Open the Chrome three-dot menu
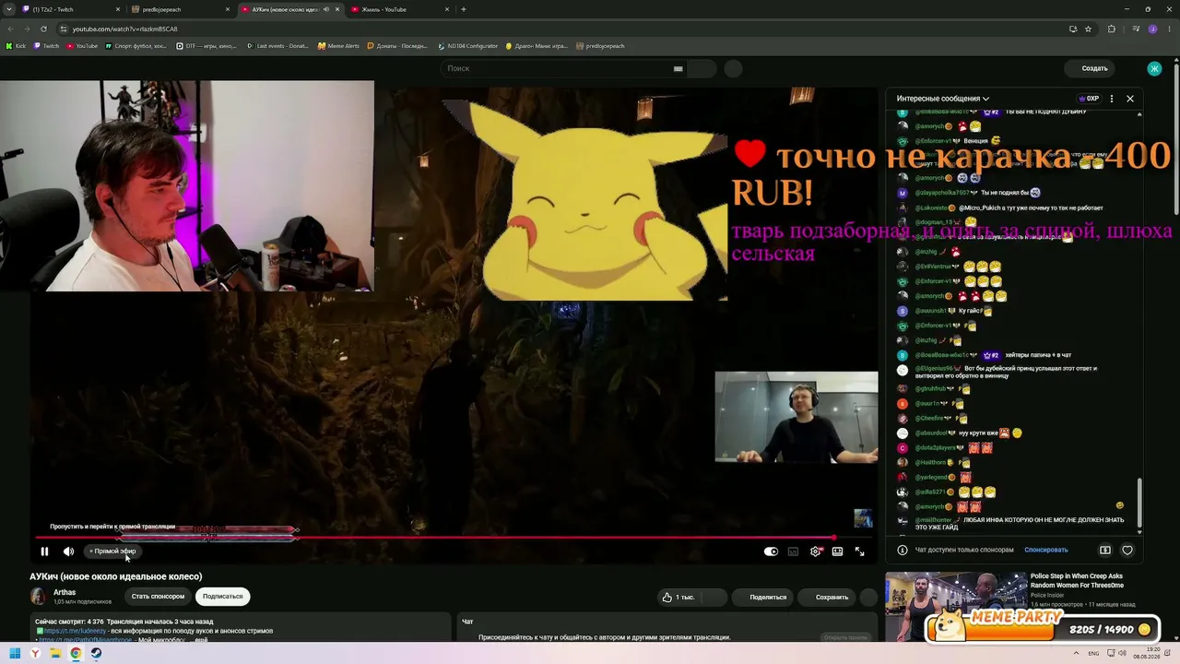The image size is (1180, 664). (1170, 29)
